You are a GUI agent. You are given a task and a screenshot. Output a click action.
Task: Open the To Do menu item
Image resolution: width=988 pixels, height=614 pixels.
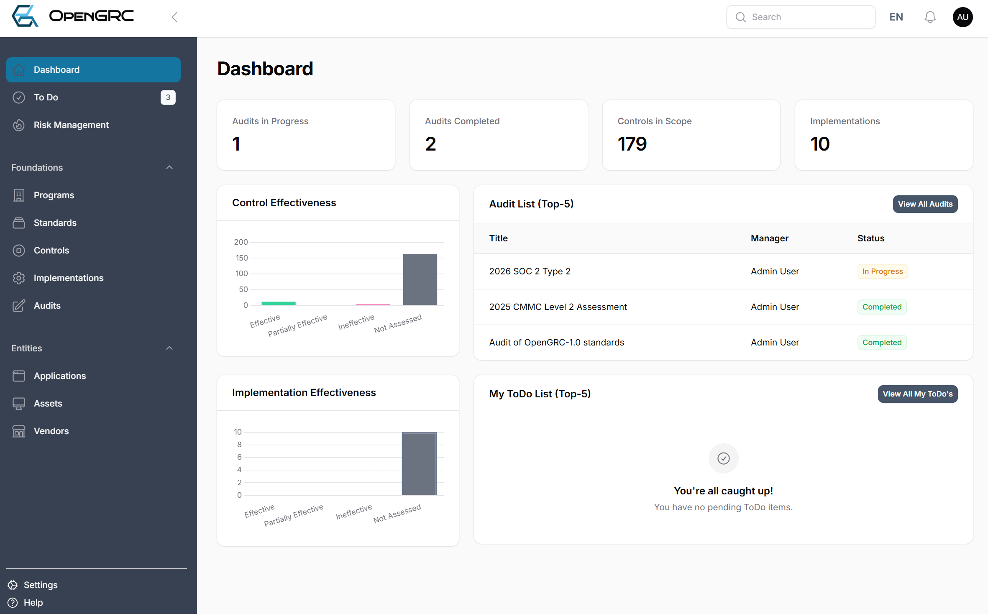46,97
